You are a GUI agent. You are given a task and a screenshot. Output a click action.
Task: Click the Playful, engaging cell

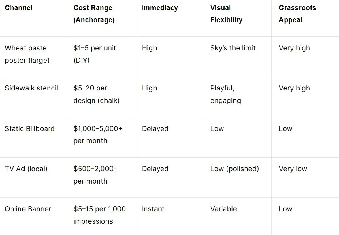[x=226, y=94]
